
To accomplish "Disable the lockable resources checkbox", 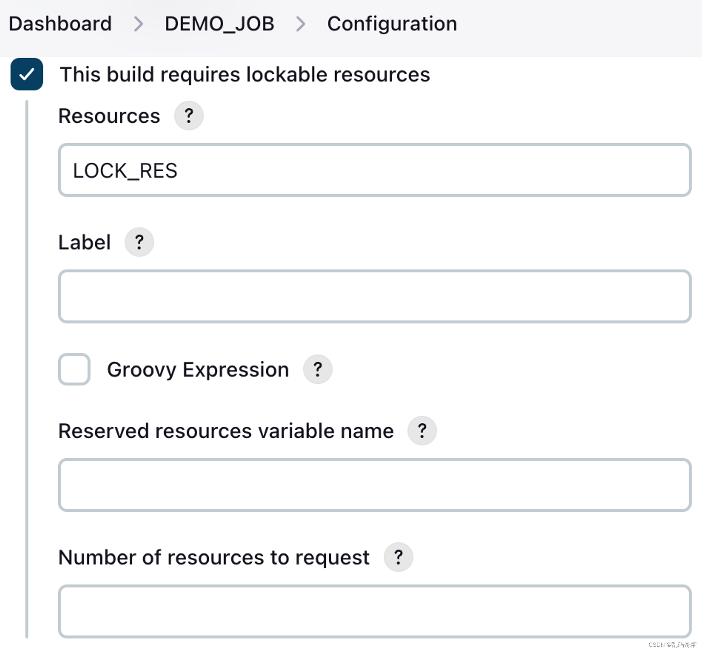I will 26,74.
